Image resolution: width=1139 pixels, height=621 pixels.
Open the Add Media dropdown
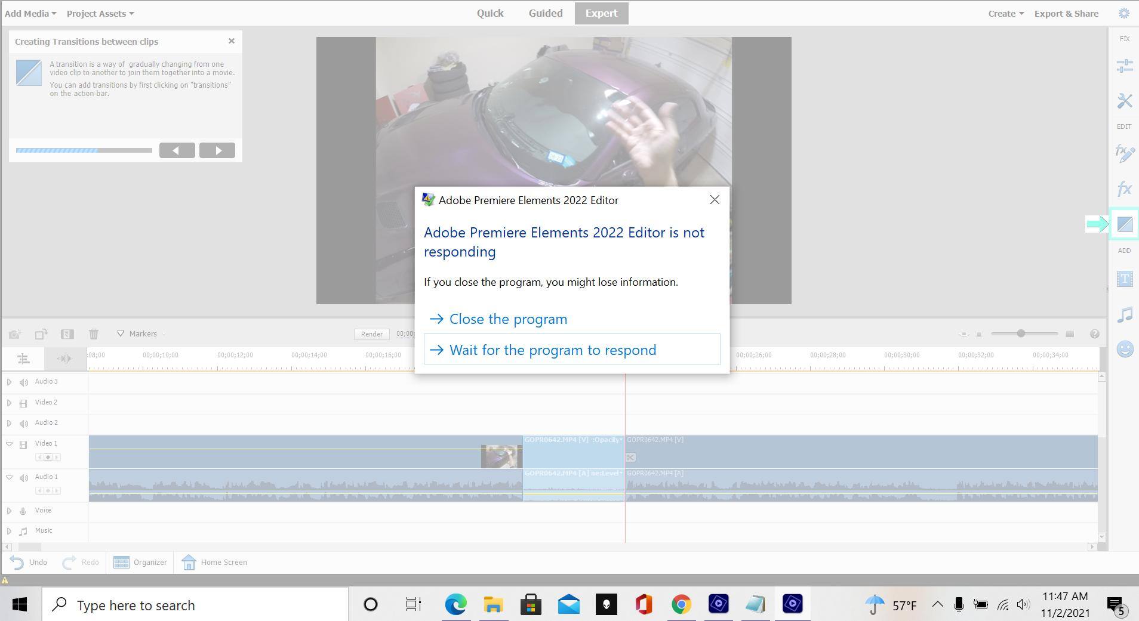(x=30, y=13)
